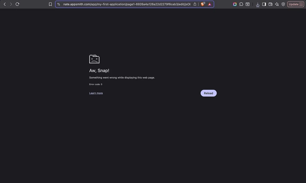306x183 pixels.
Task: Open site settings icon in address bar
Action: (59, 4)
